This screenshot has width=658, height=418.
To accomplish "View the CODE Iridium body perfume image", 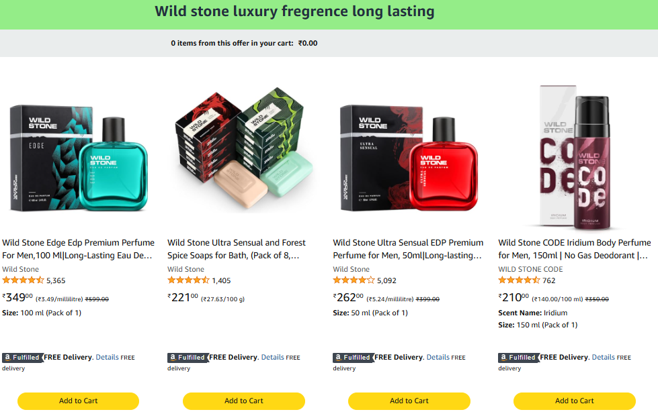I will click(x=574, y=158).
